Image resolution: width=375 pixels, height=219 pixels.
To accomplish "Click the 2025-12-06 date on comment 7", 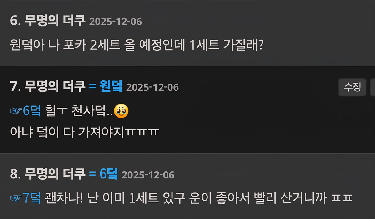I will coord(152,87).
